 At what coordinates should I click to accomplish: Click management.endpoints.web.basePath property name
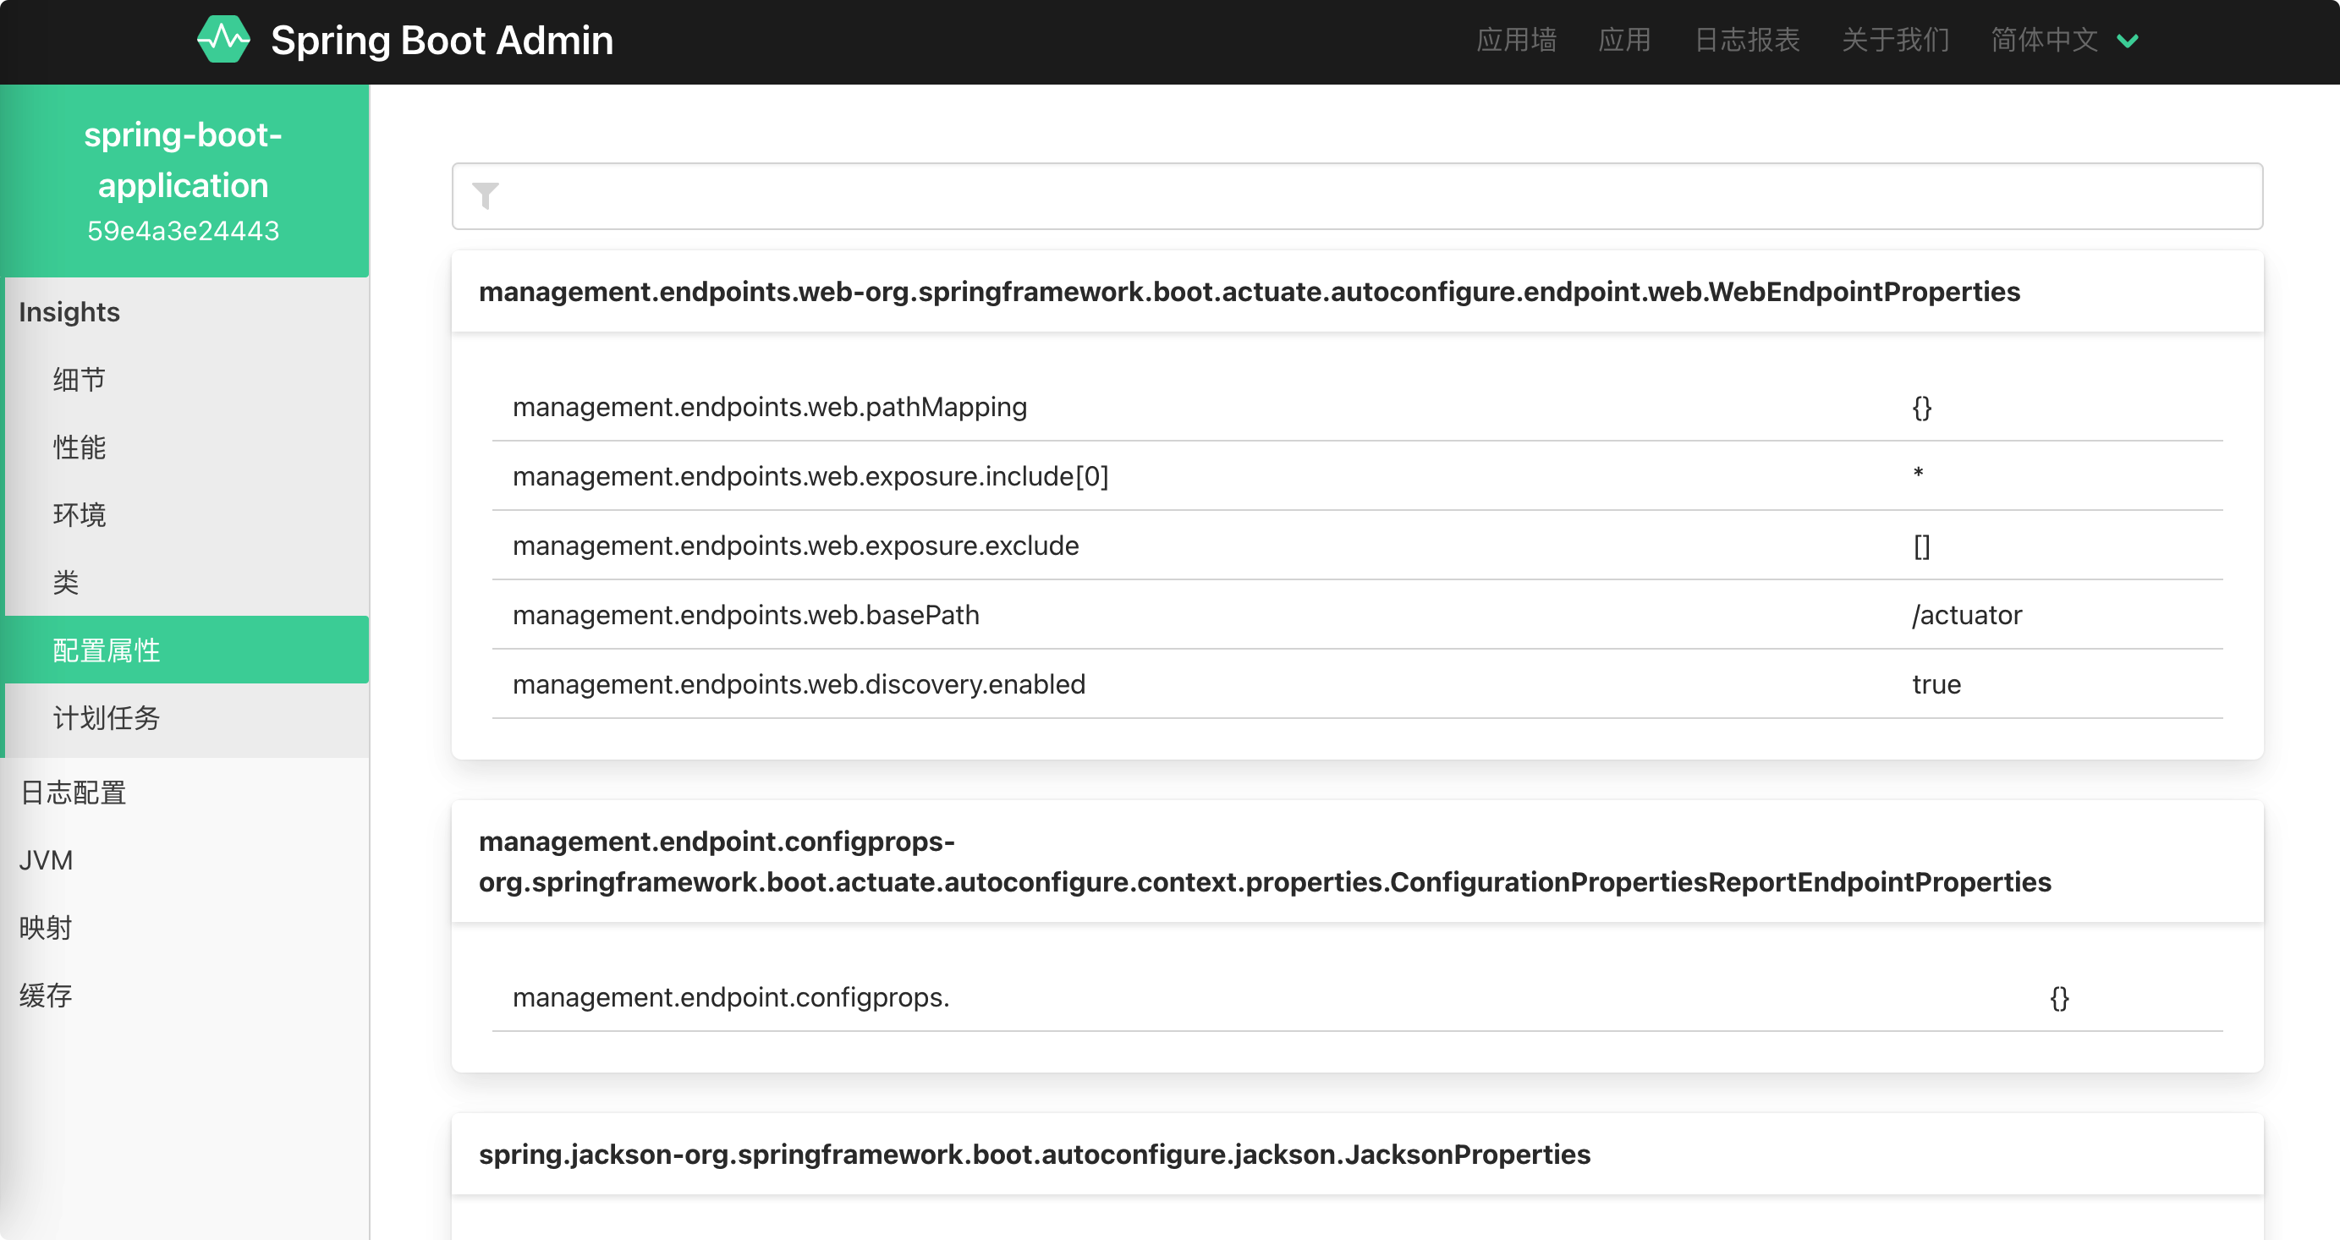pos(746,615)
